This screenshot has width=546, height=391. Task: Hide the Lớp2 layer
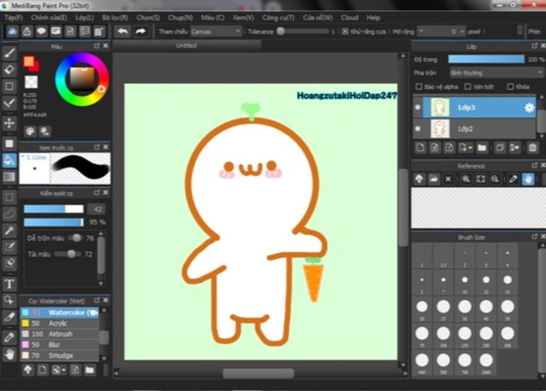coord(418,129)
